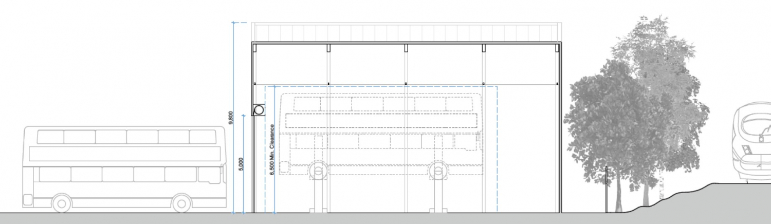Click the "9,800" height dimension label

pos(230,118)
